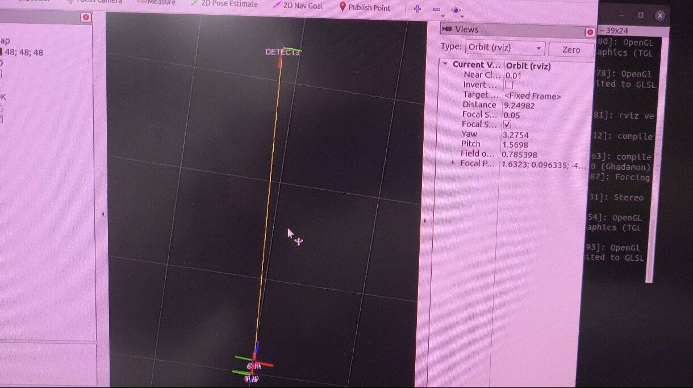Open the view Type dropdown showing Orbit (rviz)
The height and width of the screenshot is (388, 693).
pyautogui.click(x=506, y=48)
